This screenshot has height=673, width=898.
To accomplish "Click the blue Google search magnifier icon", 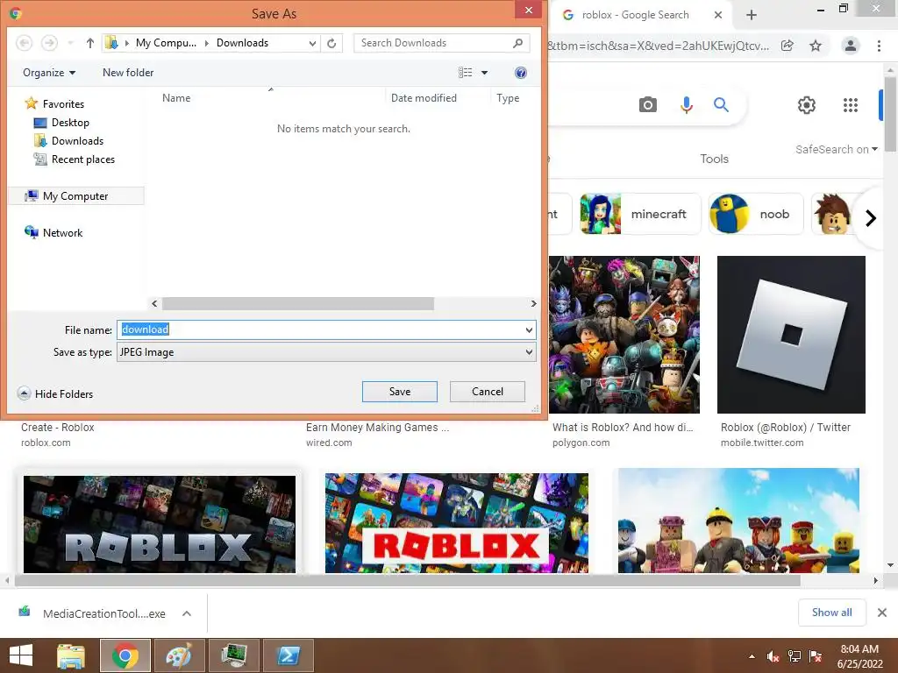I will click(721, 105).
